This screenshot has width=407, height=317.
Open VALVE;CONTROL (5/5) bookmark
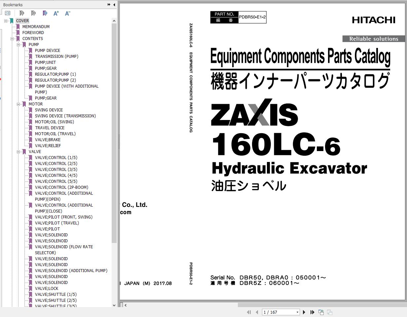coord(56,181)
